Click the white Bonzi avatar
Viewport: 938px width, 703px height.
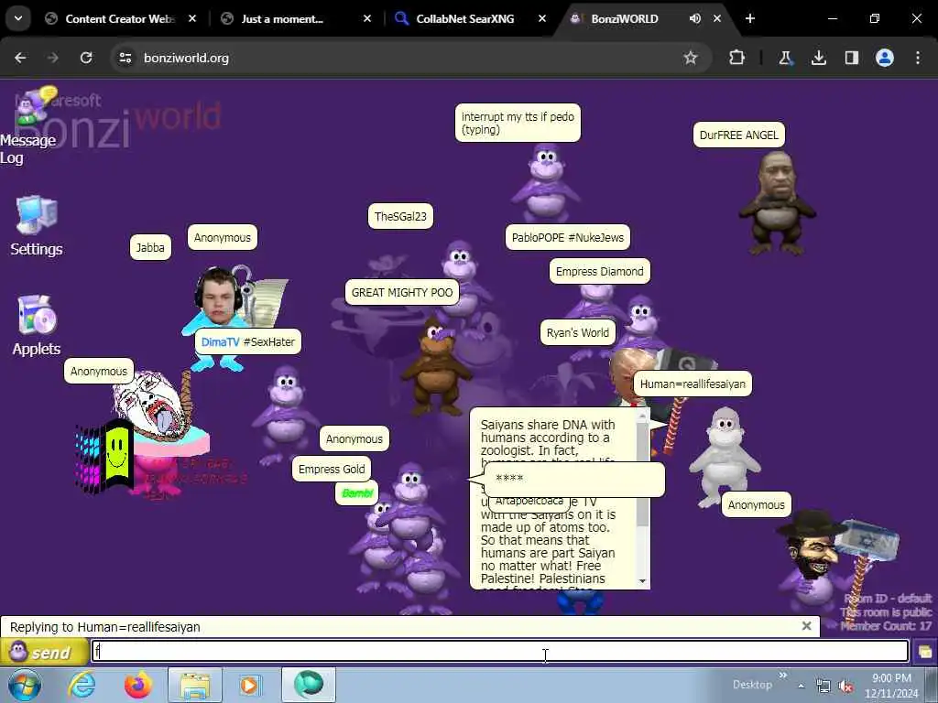(725, 456)
